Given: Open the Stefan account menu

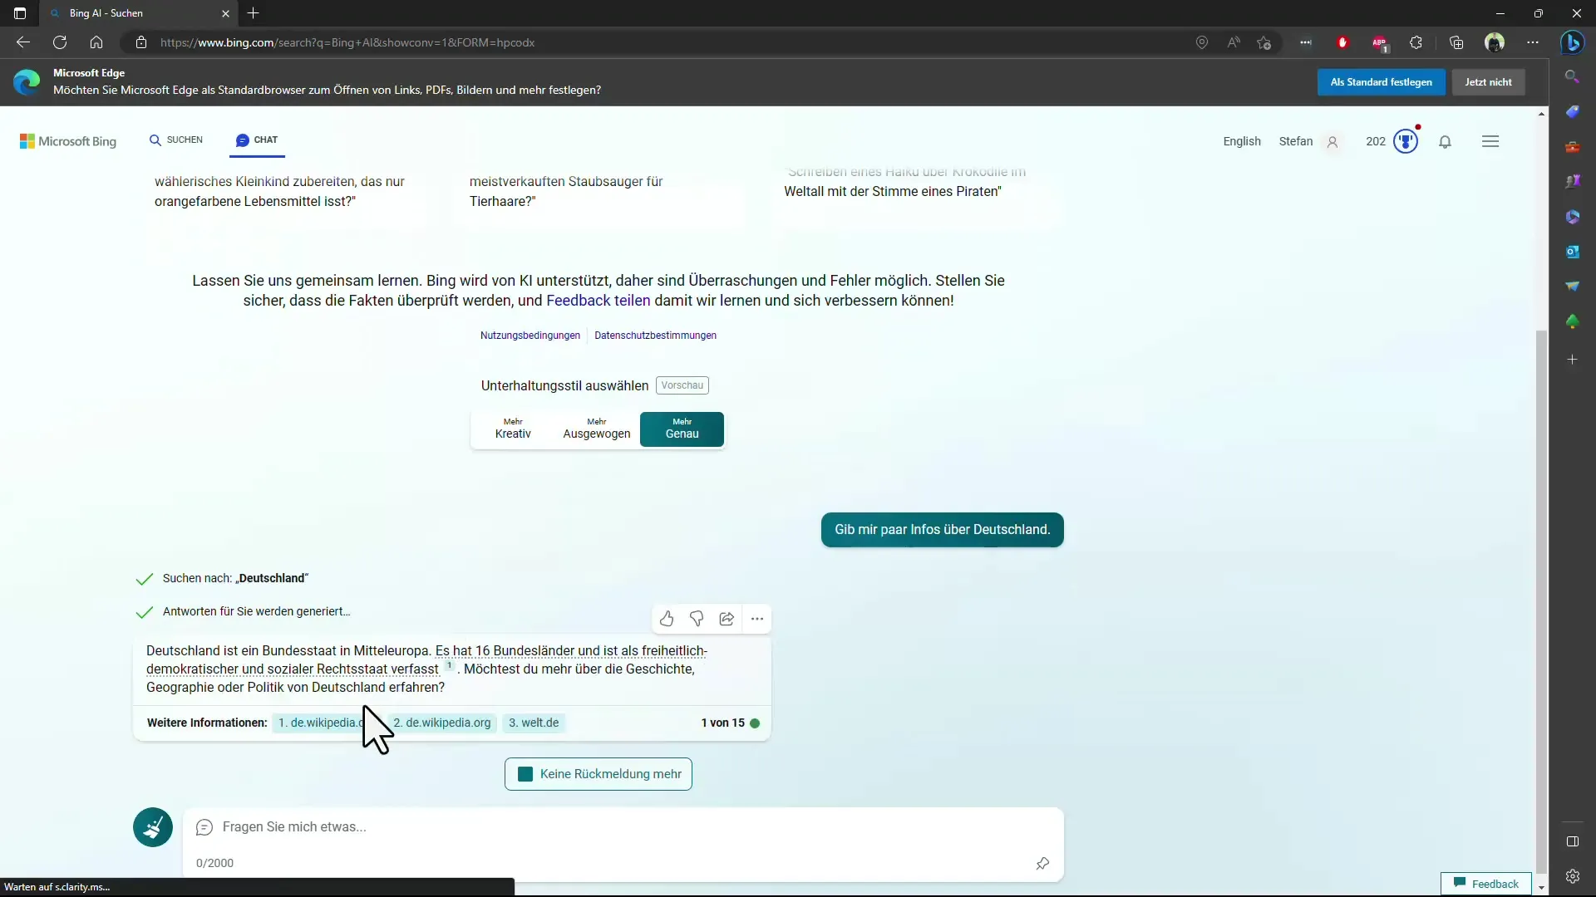Looking at the screenshot, I should coord(1308,141).
